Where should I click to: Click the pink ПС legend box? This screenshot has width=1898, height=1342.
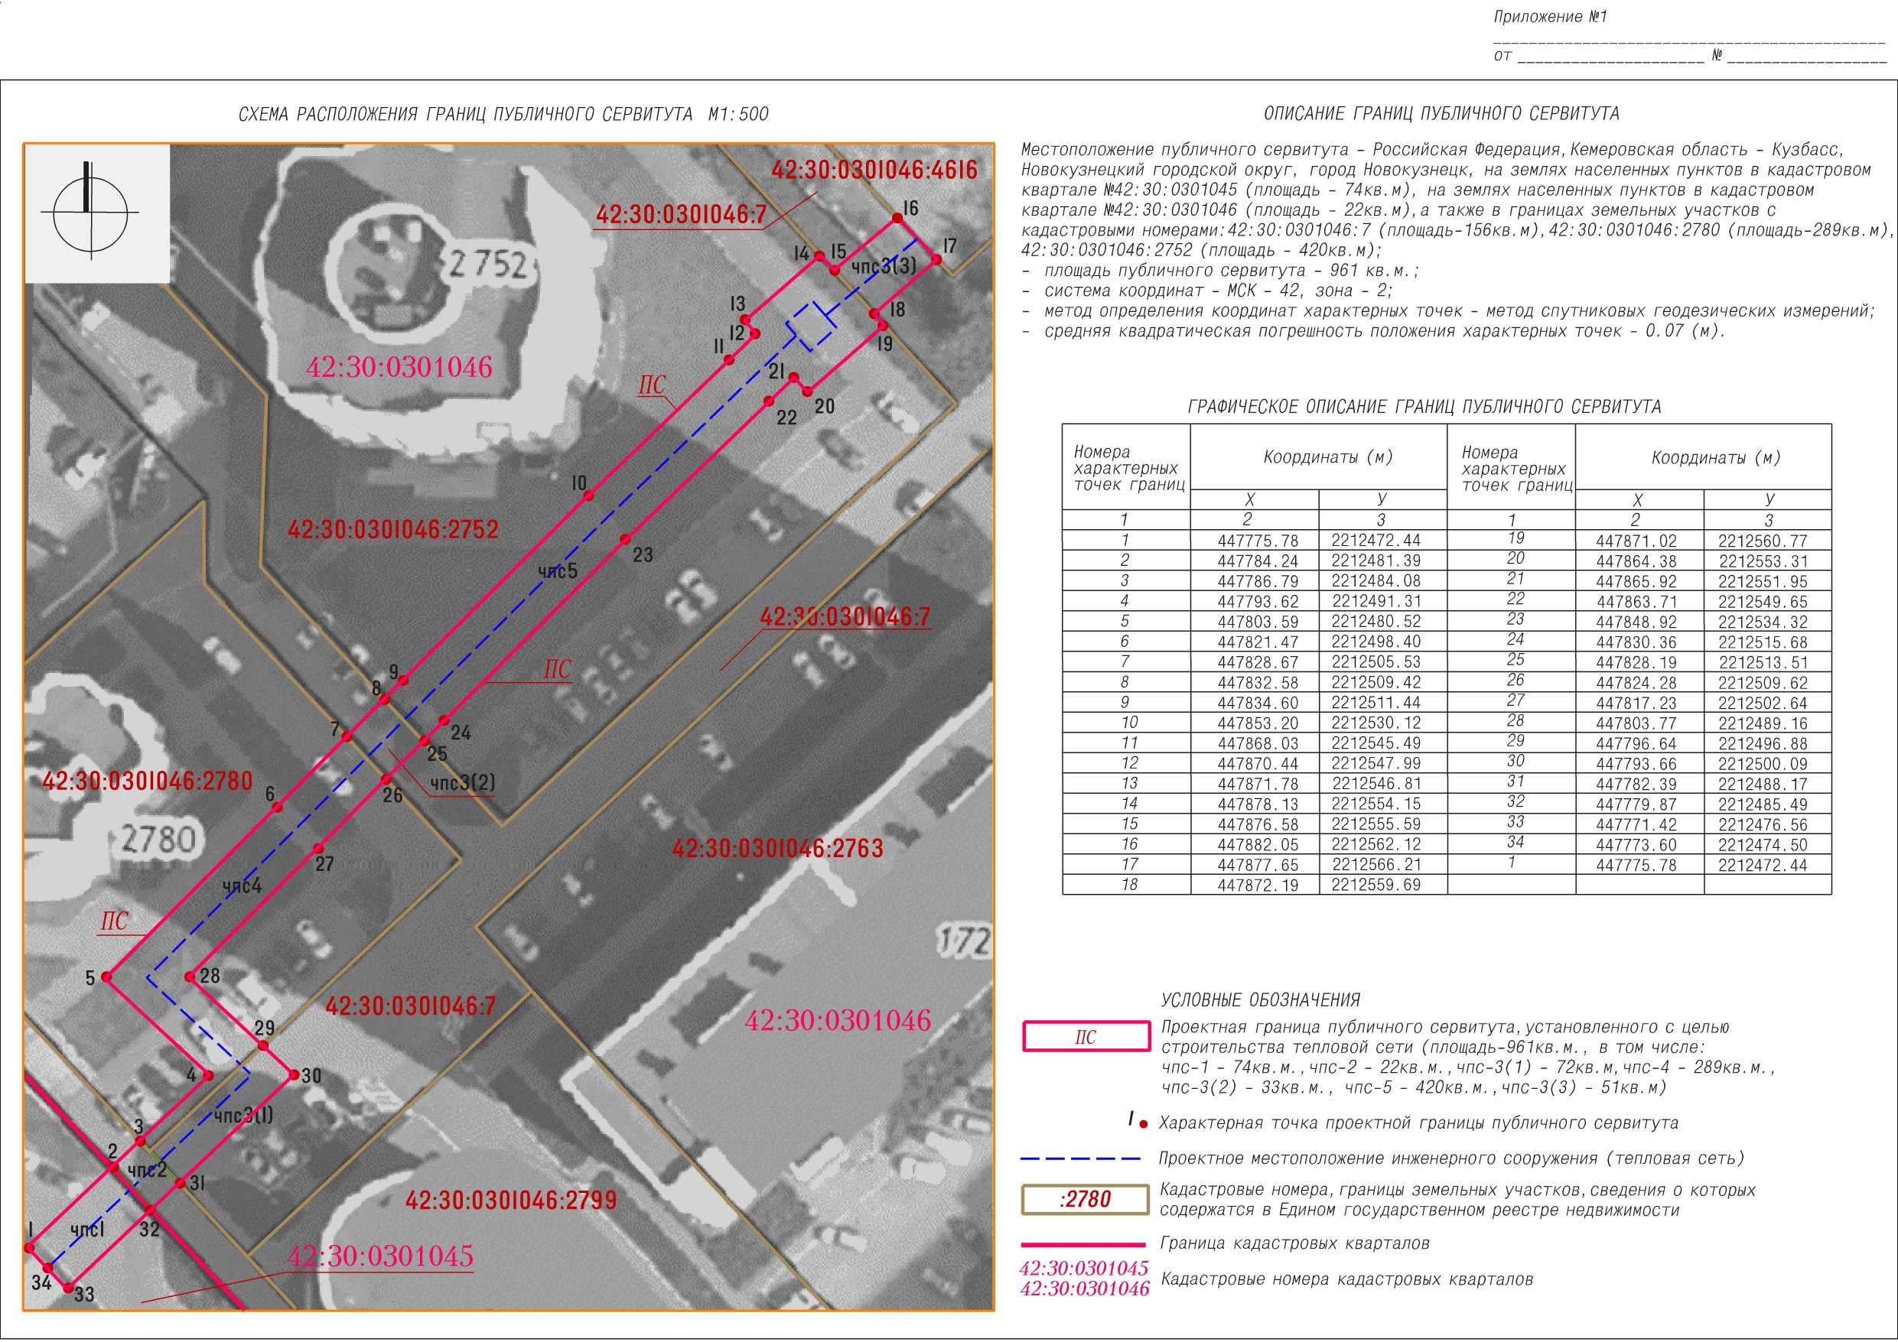[1086, 1037]
